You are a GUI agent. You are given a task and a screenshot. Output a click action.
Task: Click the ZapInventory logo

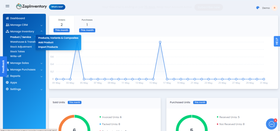(x=31, y=7)
